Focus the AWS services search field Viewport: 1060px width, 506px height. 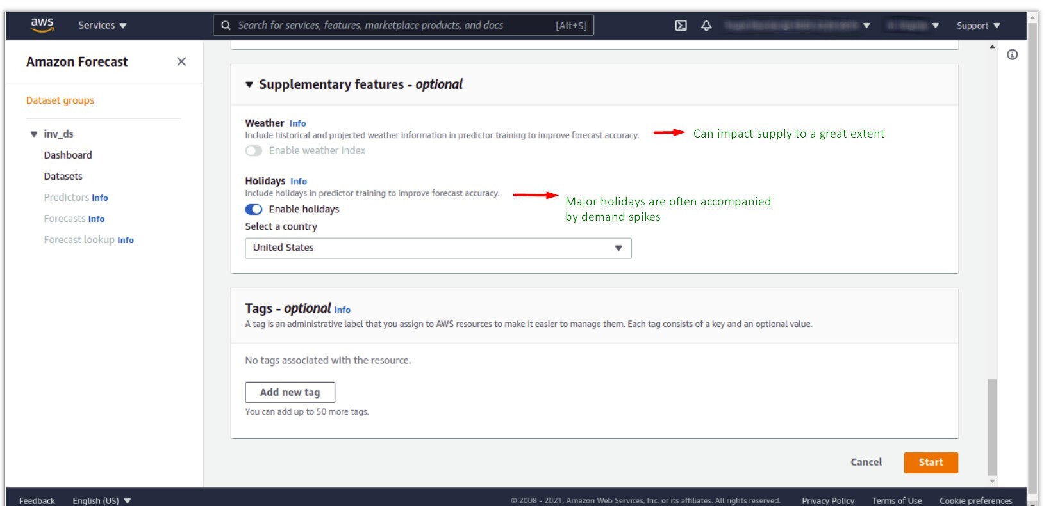pos(404,26)
